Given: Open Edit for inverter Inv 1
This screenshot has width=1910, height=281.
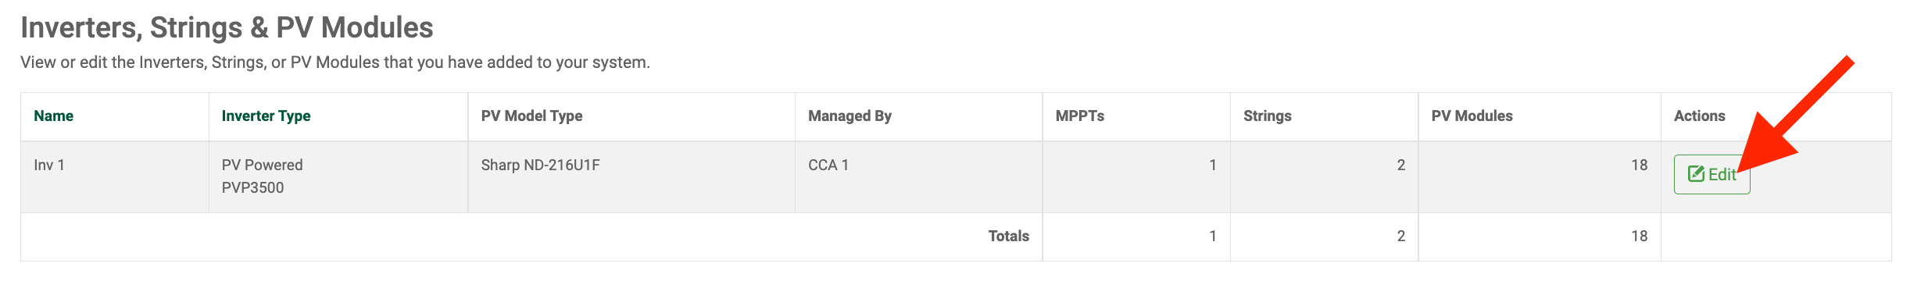Looking at the screenshot, I should coord(1711,174).
